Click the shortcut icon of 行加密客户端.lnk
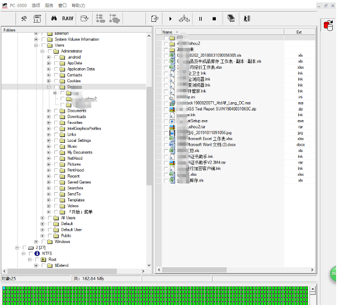Image resolution: width=340 pixels, height=305 pixels. click(172, 168)
